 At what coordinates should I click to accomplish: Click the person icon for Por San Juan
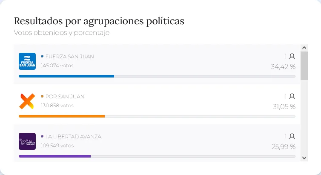click(292, 96)
